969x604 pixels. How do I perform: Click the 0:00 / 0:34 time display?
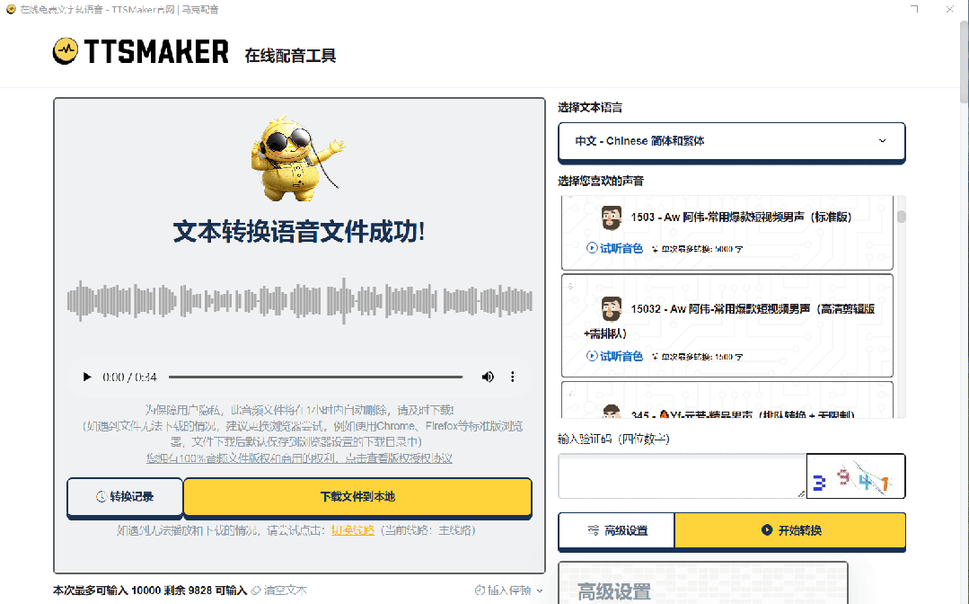[130, 377]
